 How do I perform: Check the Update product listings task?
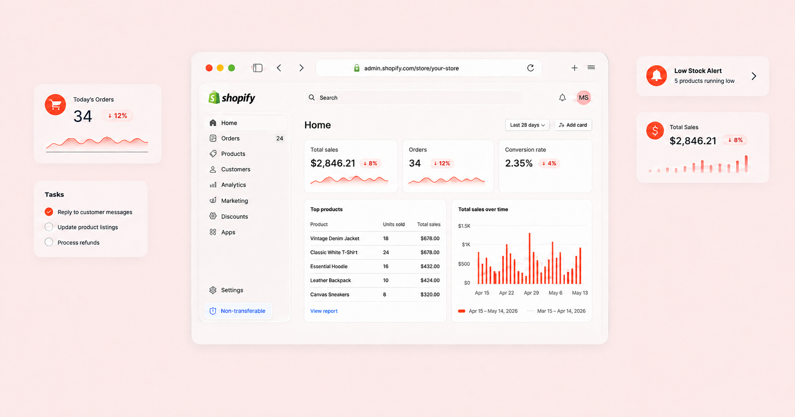[x=49, y=227]
